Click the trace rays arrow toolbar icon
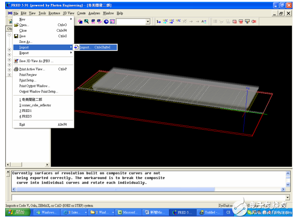This screenshot has width=296, height=220. click(159, 22)
